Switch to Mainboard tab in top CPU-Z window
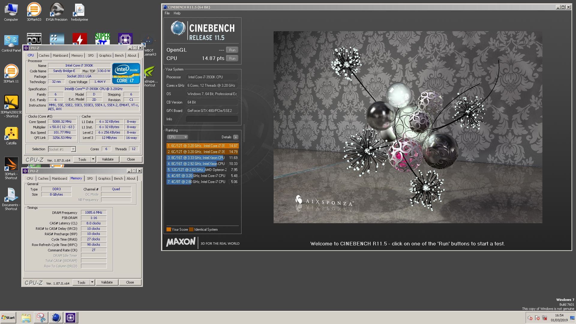Image resolution: width=576 pixels, height=324 pixels. (60, 55)
